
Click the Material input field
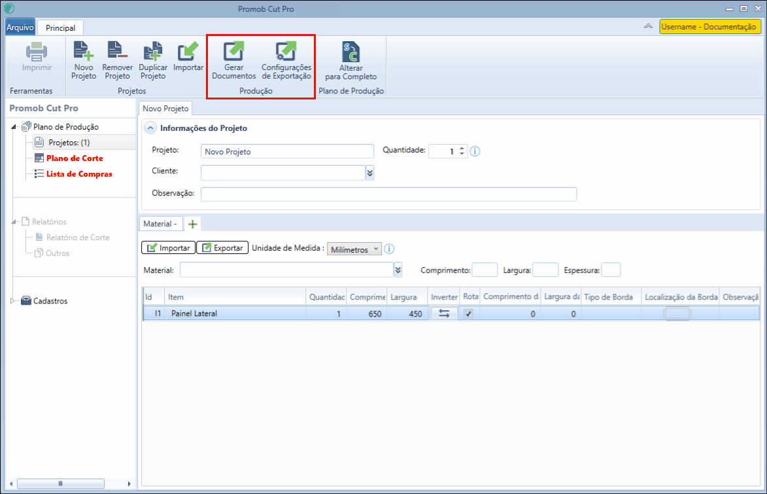[287, 270]
